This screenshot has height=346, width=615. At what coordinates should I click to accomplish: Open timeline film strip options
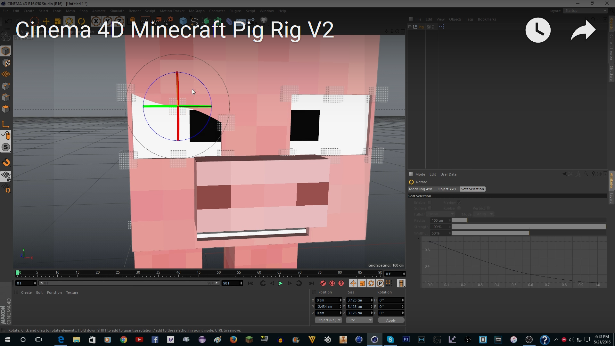point(401,283)
